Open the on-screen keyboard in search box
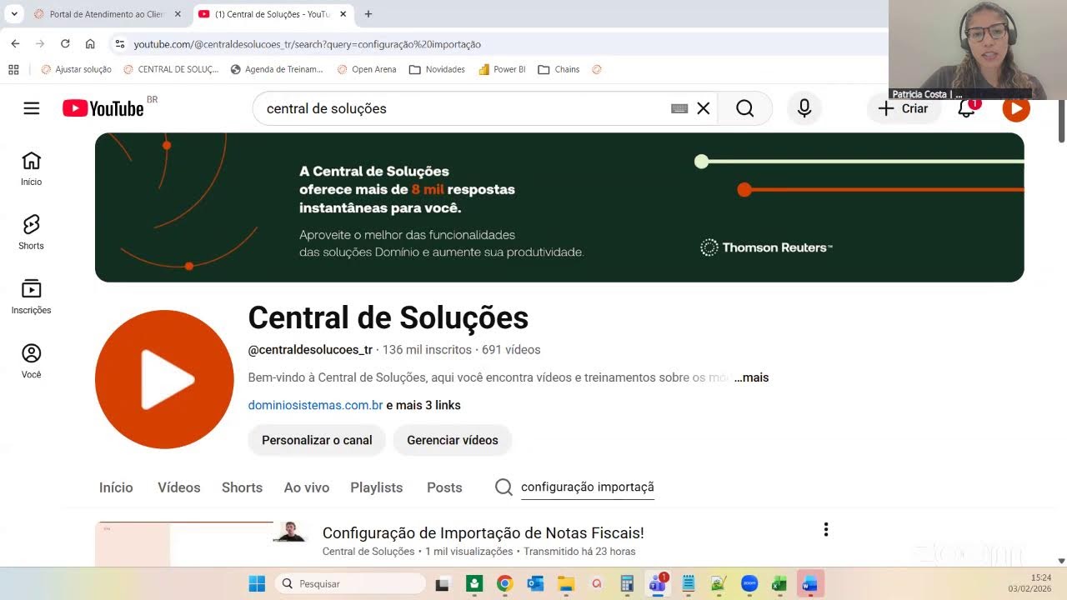 tap(679, 108)
